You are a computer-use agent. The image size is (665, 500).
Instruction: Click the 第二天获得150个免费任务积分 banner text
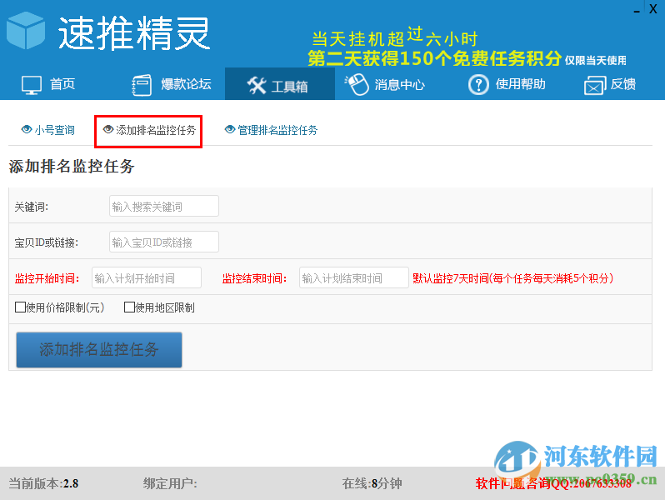point(435,58)
